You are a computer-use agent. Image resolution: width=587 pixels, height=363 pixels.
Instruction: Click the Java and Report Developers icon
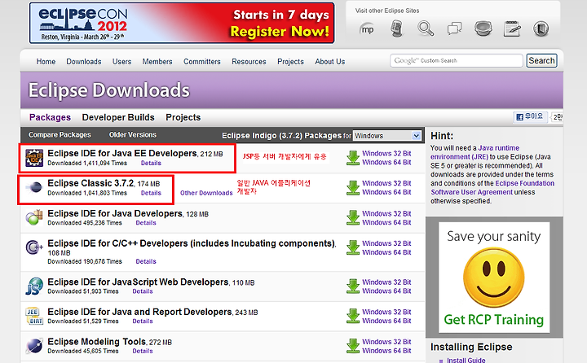[34, 316]
